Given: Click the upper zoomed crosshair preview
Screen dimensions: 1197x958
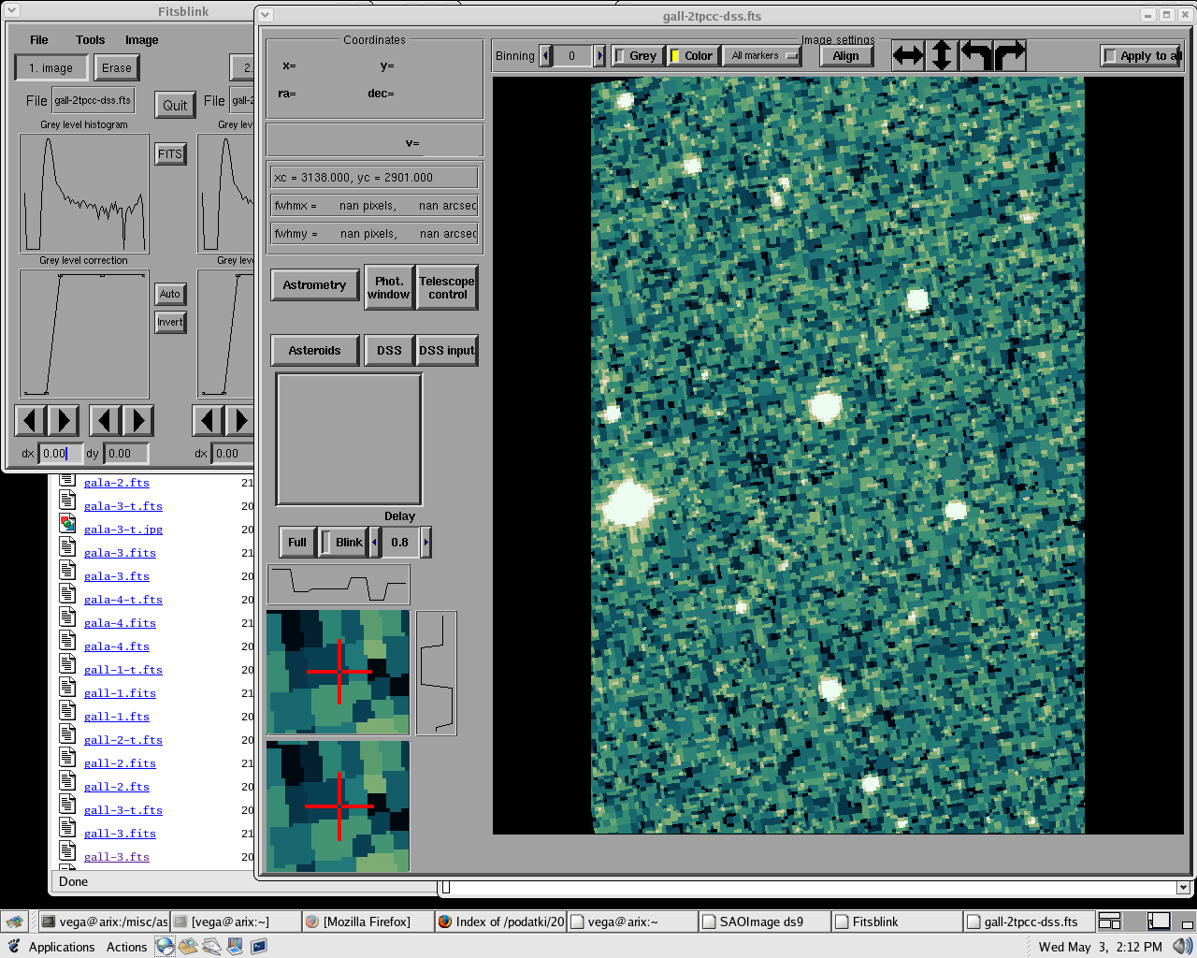Looking at the screenshot, I should [x=339, y=672].
